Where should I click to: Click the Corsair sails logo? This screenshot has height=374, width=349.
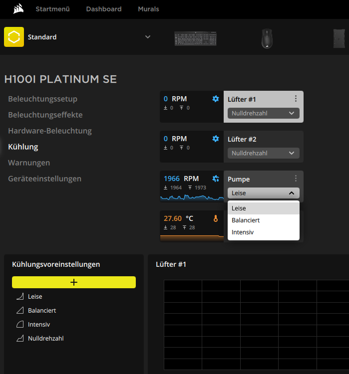pyautogui.click(x=18, y=9)
